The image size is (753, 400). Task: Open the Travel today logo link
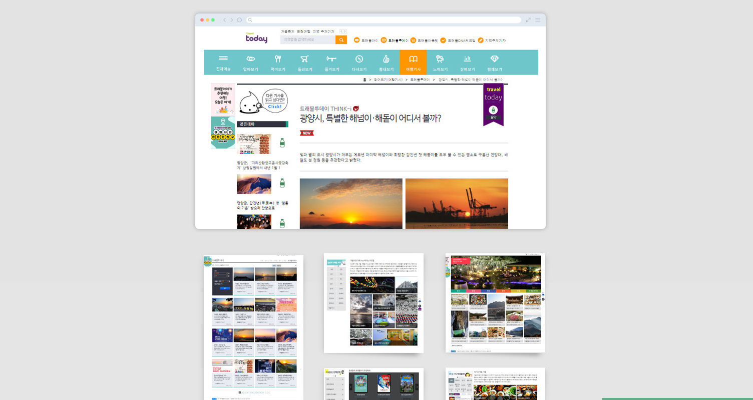[x=256, y=38]
